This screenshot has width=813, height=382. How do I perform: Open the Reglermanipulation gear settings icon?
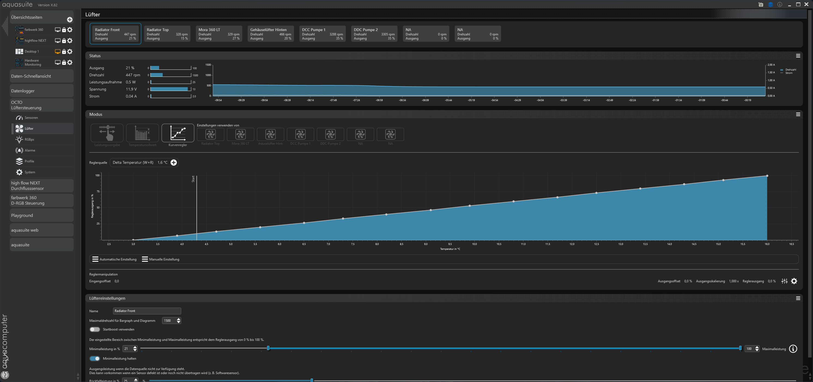click(794, 281)
